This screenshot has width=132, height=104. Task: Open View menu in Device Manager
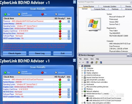(x=92, y=59)
